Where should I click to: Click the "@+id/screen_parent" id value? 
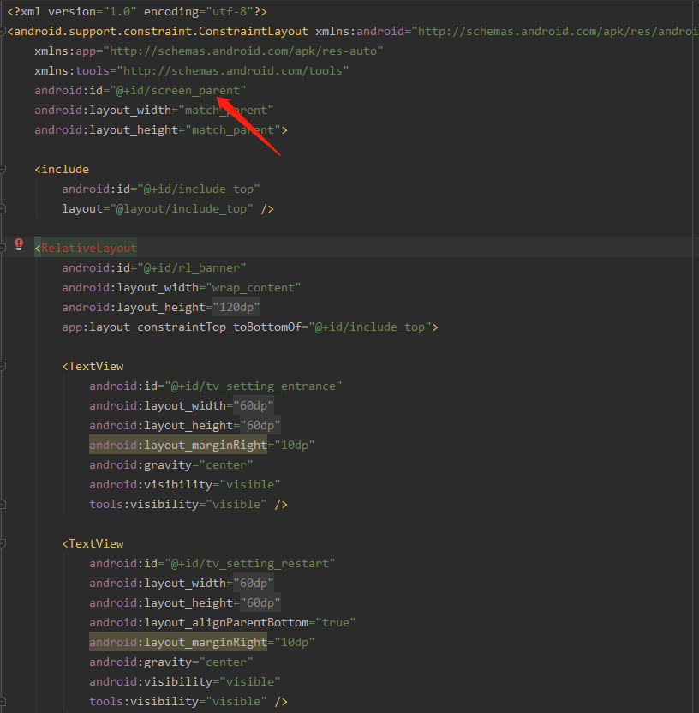point(178,91)
